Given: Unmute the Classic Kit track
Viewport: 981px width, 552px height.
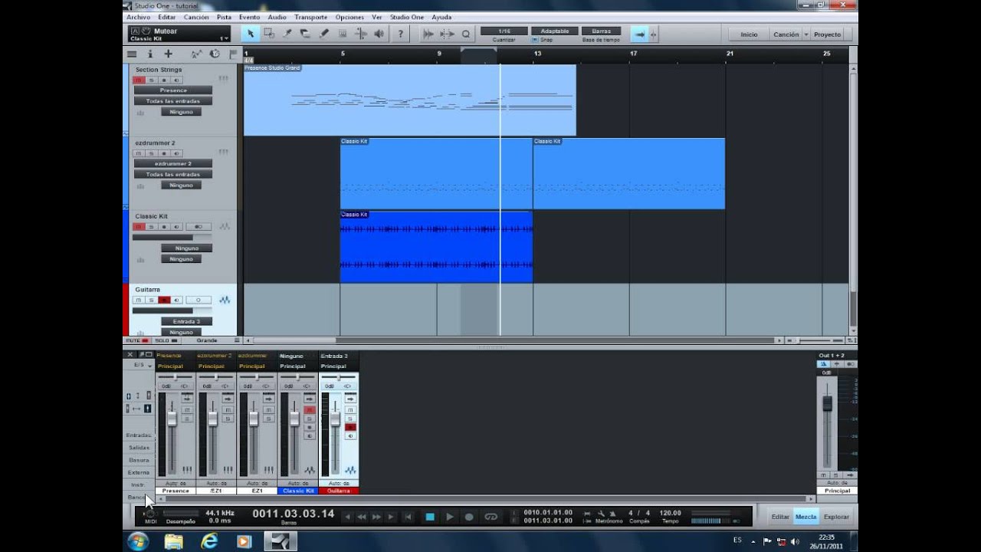Looking at the screenshot, I should tap(139, 227).
